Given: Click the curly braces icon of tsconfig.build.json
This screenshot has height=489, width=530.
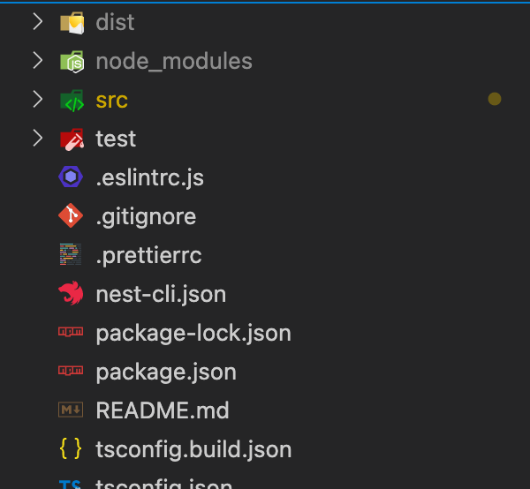Looking at the screenshot, I should (71, 448).
